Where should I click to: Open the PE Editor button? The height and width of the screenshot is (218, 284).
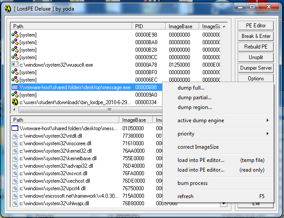click(x=256, y=26)
